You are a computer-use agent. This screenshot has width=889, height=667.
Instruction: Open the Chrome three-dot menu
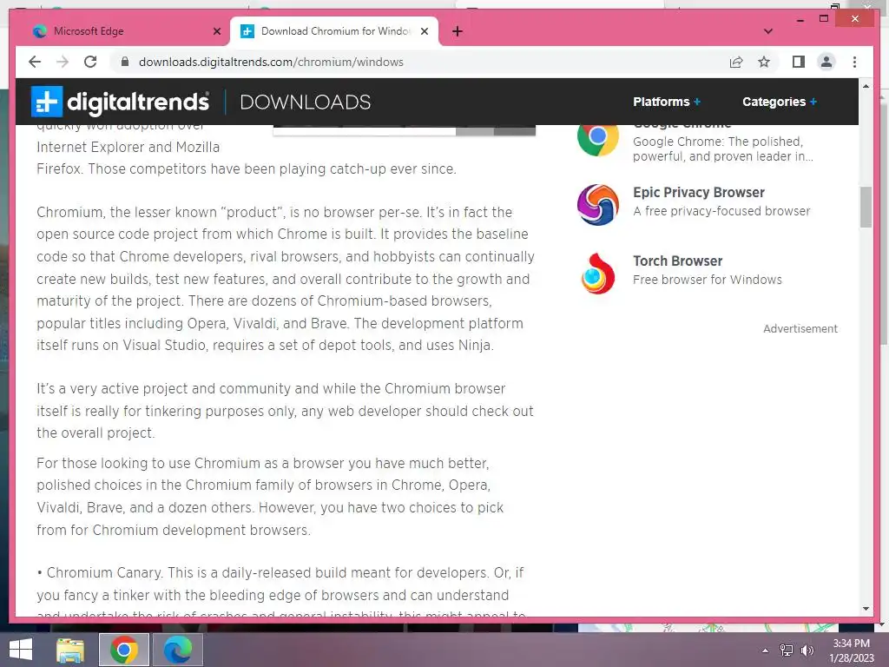854,62
